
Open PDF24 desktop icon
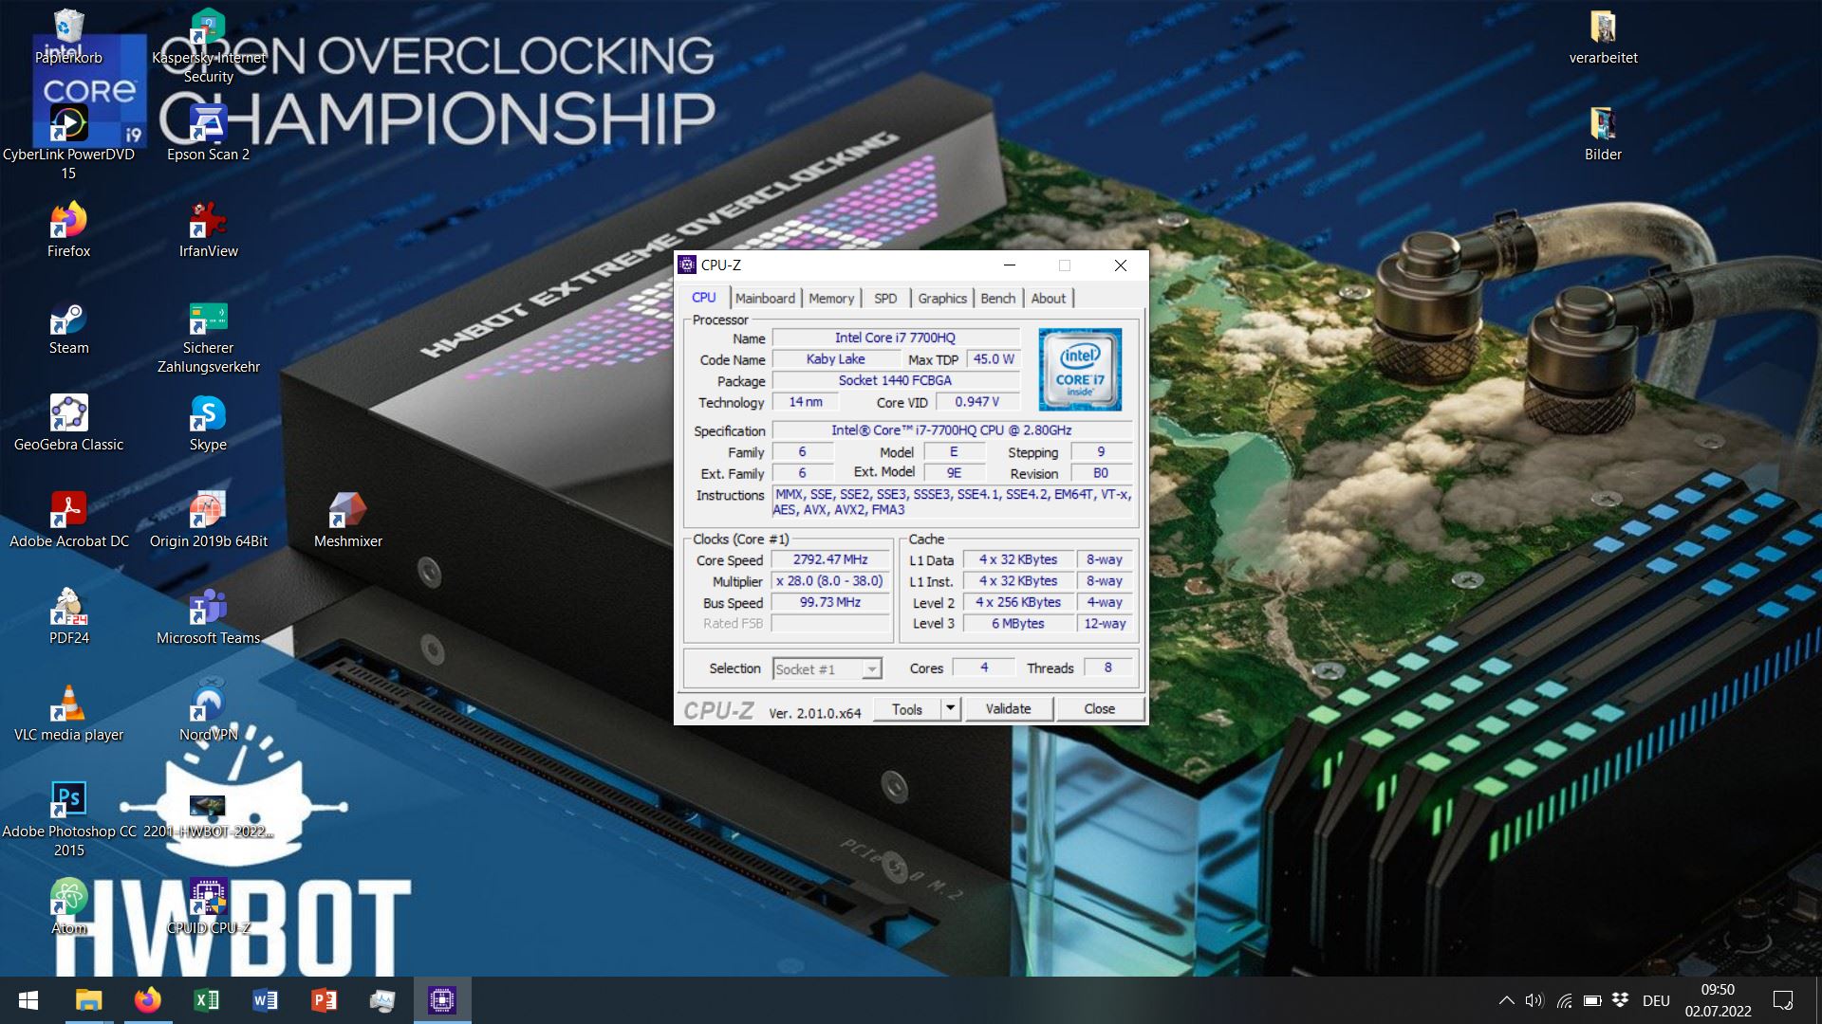68,616
